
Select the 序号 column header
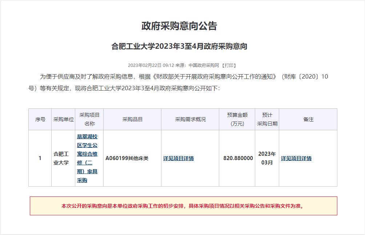[40, 119]
